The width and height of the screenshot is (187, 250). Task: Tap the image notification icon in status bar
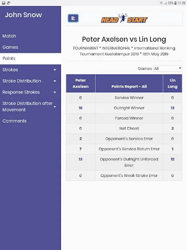(x=4, y=3)
